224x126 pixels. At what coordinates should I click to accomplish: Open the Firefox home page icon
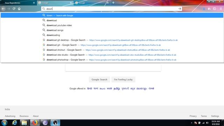[x=19, y=9]
